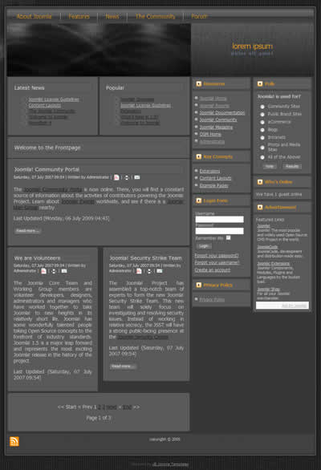Open PDF icon for We are Volunteers article

[44, 271]
